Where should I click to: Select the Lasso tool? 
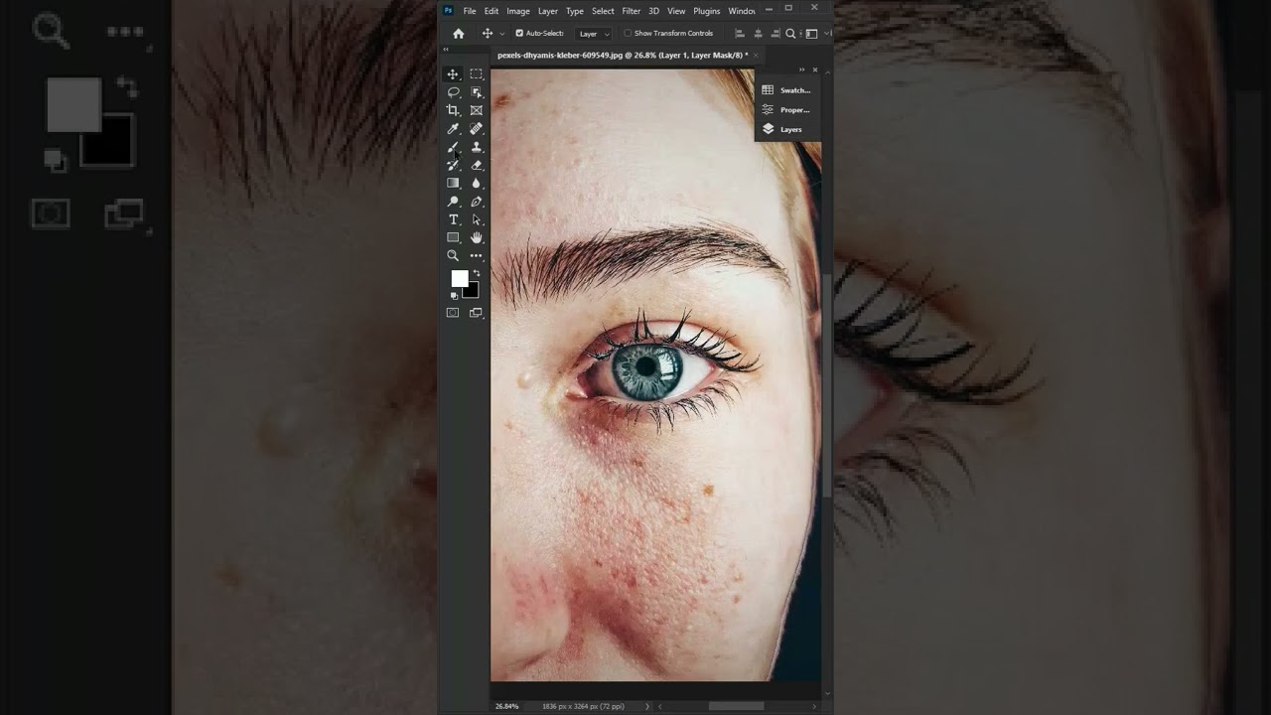(x=453, y=92)
